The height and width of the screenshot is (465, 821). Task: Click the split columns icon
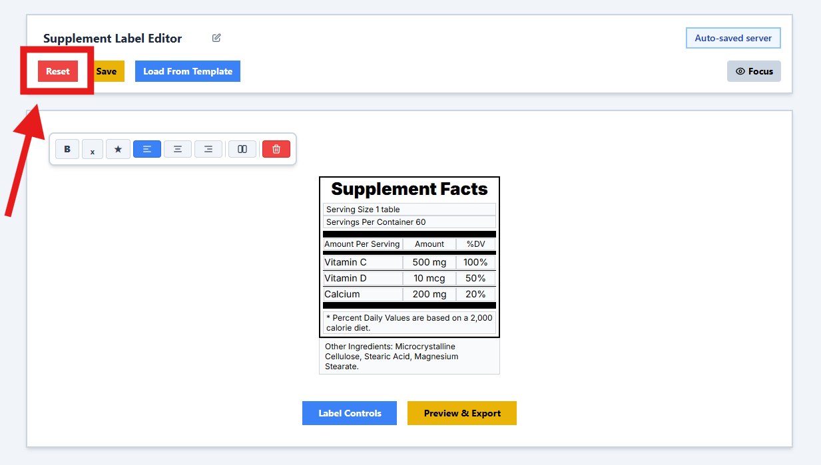[242, 149]
